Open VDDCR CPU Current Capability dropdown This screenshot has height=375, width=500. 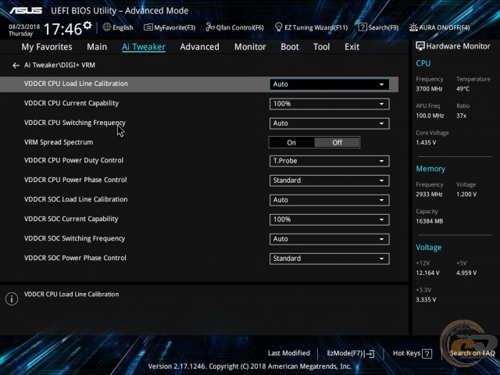pyautogui.click(x=329, y=104)
